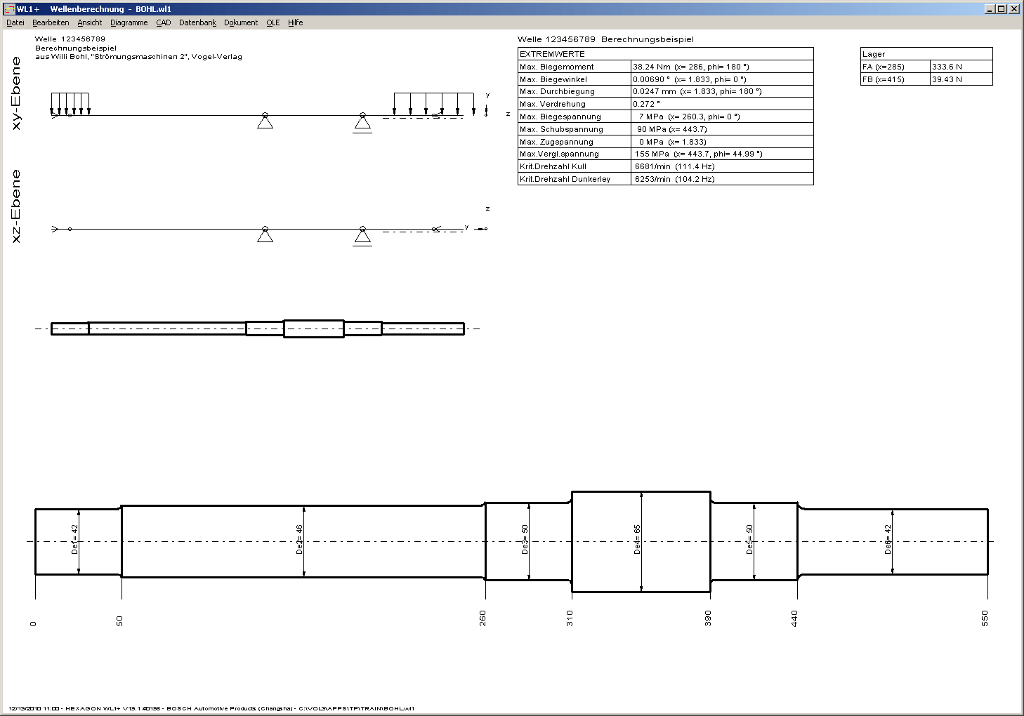Open the Diagramme menu
This screenshot has width=1024, height=716.
pyautogui.click(x=129, y=22)
